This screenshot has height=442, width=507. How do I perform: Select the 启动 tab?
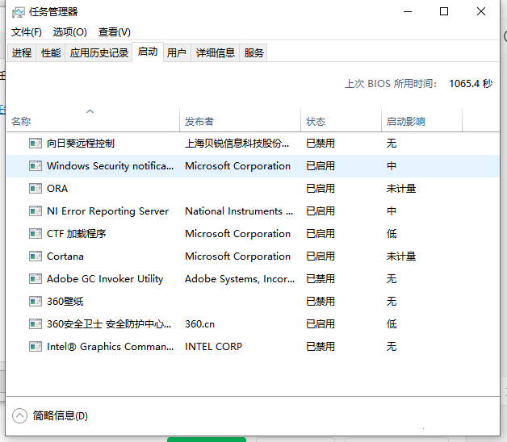point(148,52)
